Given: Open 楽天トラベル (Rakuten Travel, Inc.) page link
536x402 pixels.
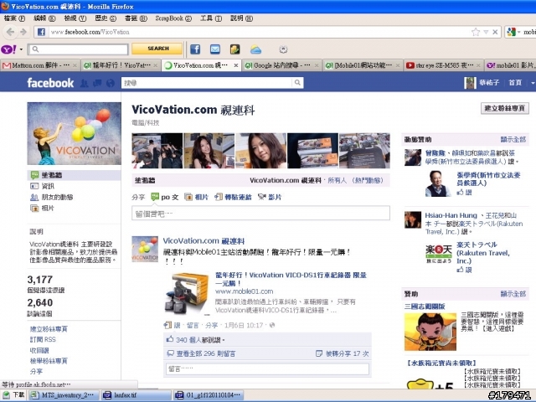Looking at the screenshot, I should point(482,253).
